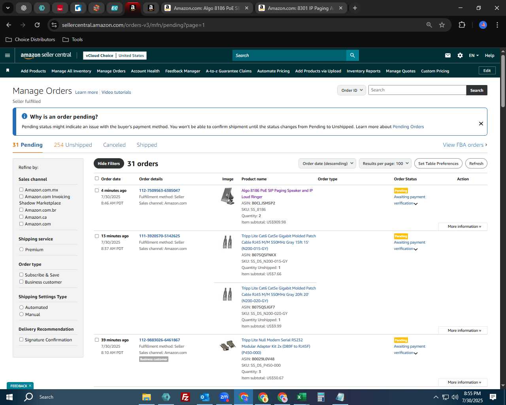The height and width of the screenshot is (405, 506).
Task: Open the Order ID search type dropdown
Action: (351, 90)
